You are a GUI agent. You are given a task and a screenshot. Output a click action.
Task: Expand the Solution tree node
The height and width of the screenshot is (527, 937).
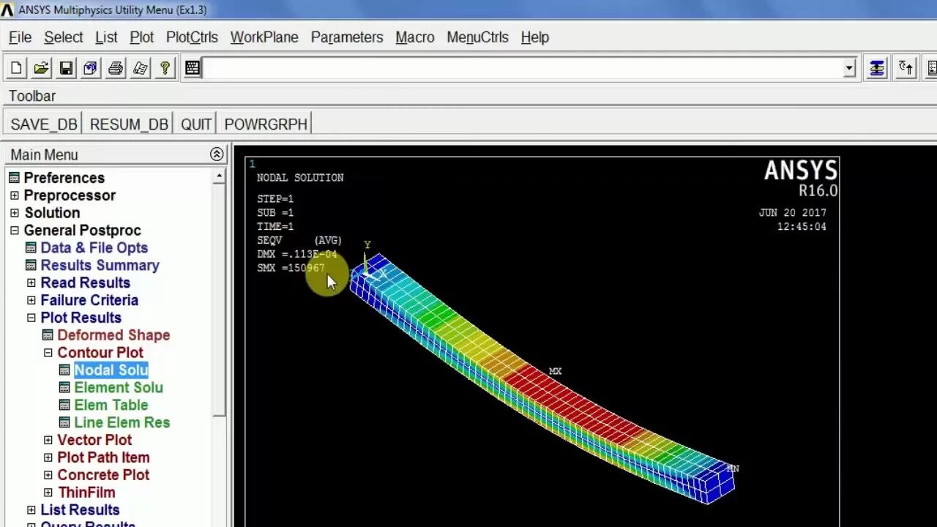14,213
